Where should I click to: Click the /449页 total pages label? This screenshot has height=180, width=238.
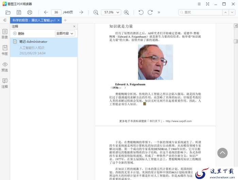[68, 12]
